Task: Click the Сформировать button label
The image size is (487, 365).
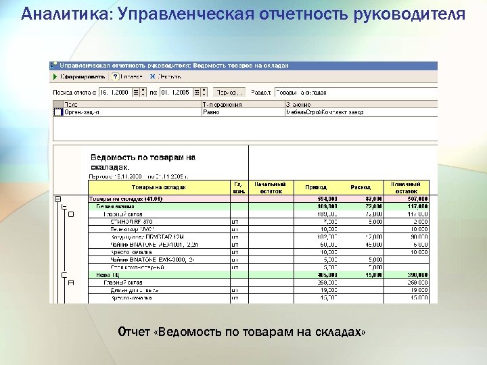Action: coord(83,76)
